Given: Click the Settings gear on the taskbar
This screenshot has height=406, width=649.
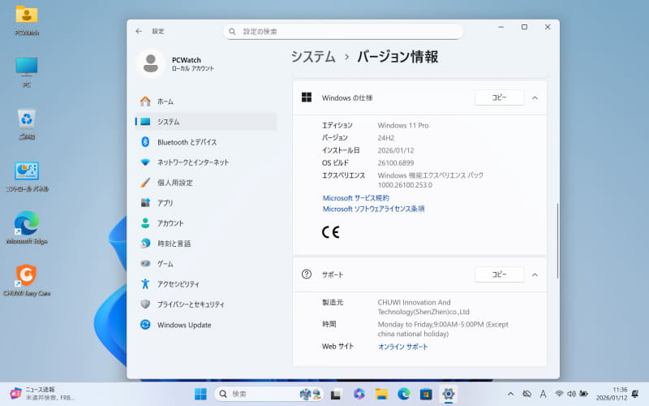Looking at the screenshot, I should click(449, 394).
